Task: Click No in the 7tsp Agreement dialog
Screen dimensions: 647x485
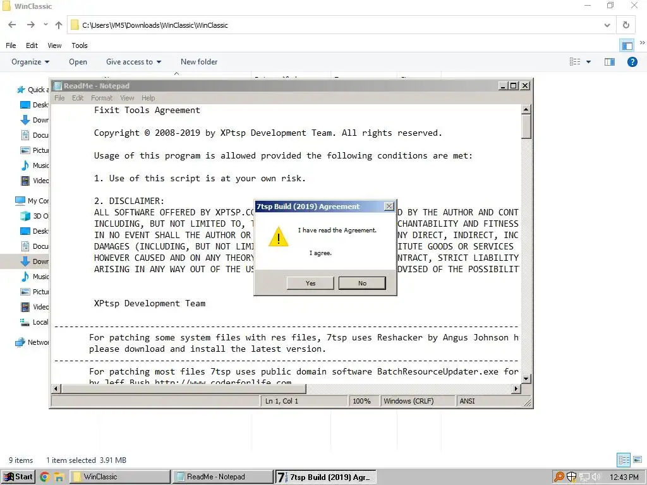Action: (x=362, y=283)
